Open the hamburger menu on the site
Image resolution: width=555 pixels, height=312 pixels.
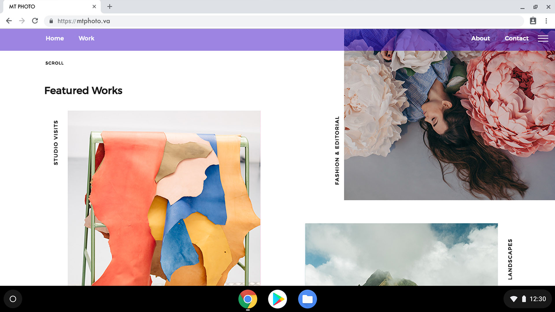click(543, 38)
